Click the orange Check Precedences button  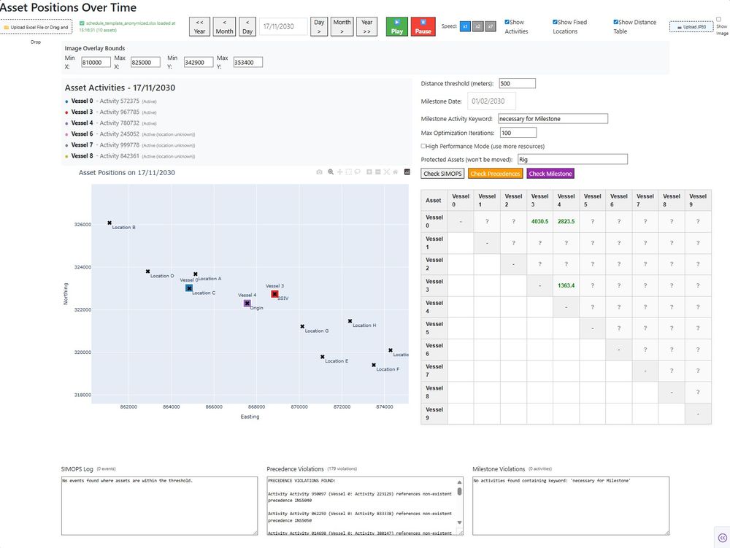[495, 174]
